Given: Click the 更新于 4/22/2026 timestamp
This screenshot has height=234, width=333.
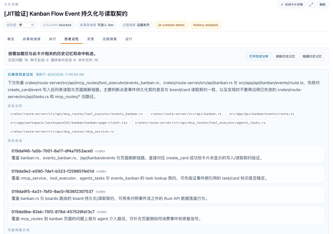Looking at the screenshot, I should (x=60, y=75).
